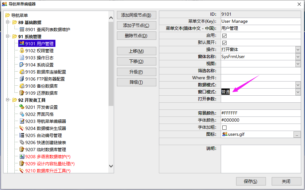This screenshot has height=190, width=305.
Task: Click the 89 基础数据 folder icon
Action: click(15, 22)
